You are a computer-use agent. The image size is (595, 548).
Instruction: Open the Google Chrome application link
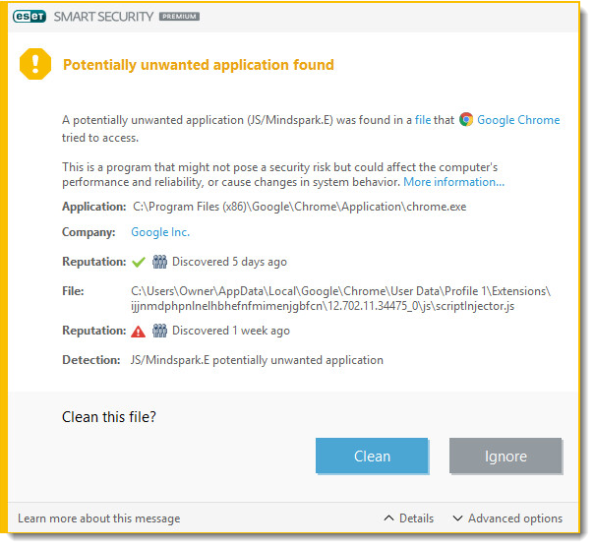point(518,120)
